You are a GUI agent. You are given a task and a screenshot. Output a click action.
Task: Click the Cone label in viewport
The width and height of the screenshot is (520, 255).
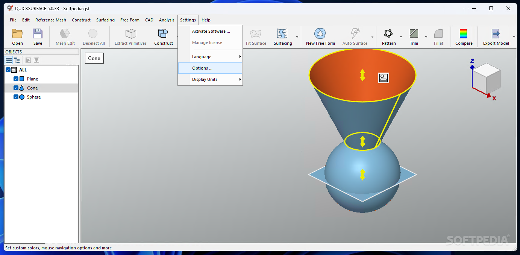pyautogui.click(x=94, y=58)
